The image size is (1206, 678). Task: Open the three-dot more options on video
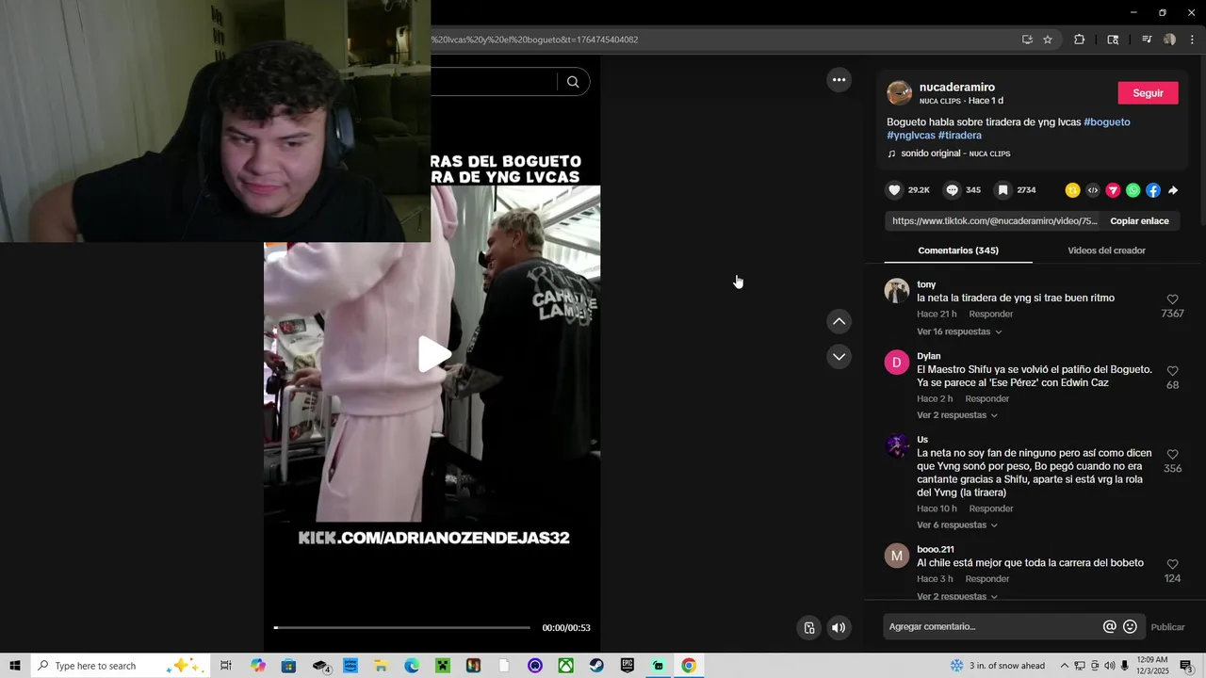tap(839, 80)
